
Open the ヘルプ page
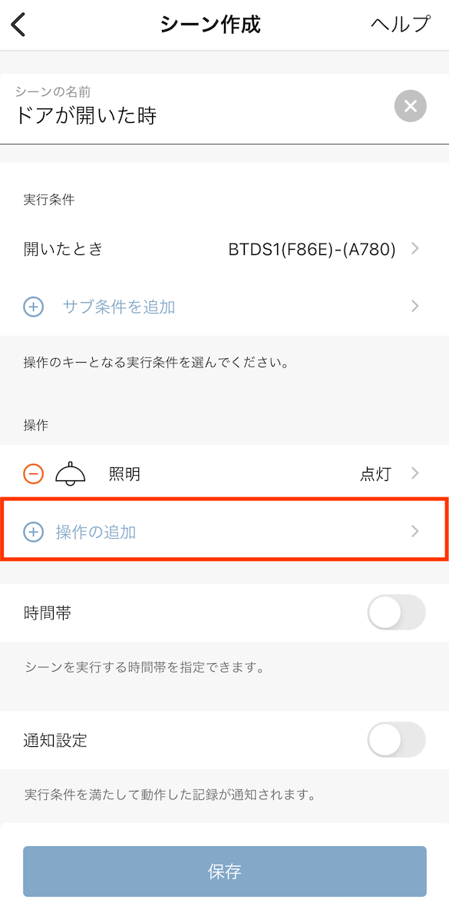point(400,25)
